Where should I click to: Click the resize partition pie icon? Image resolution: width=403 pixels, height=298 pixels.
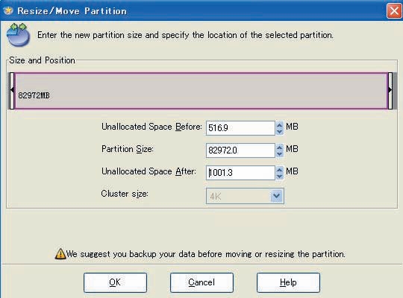18,35
